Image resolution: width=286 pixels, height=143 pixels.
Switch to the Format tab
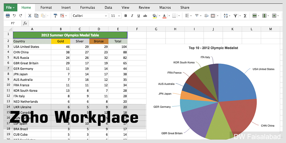click(x=46, y=7)
